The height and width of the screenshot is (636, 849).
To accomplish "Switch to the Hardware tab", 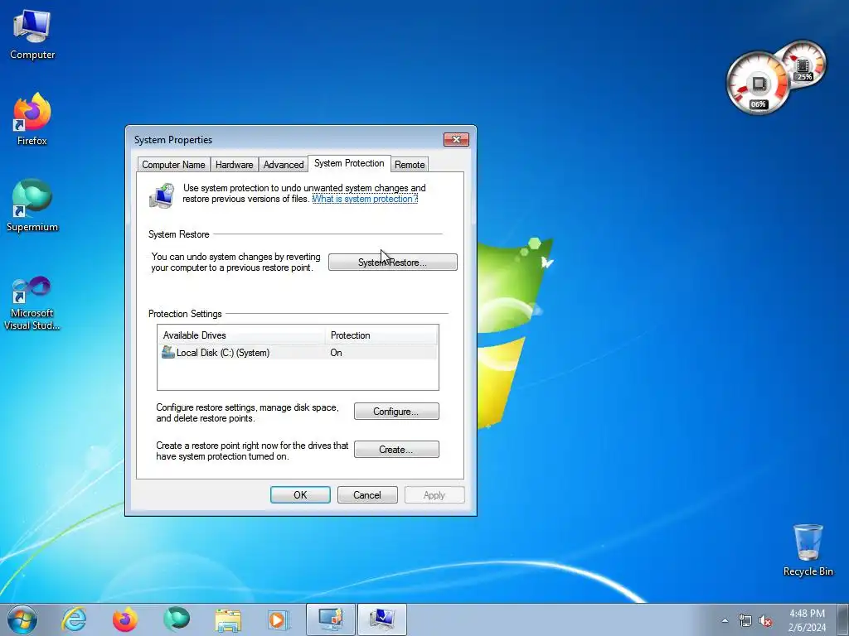I will [x=234, y=165].
